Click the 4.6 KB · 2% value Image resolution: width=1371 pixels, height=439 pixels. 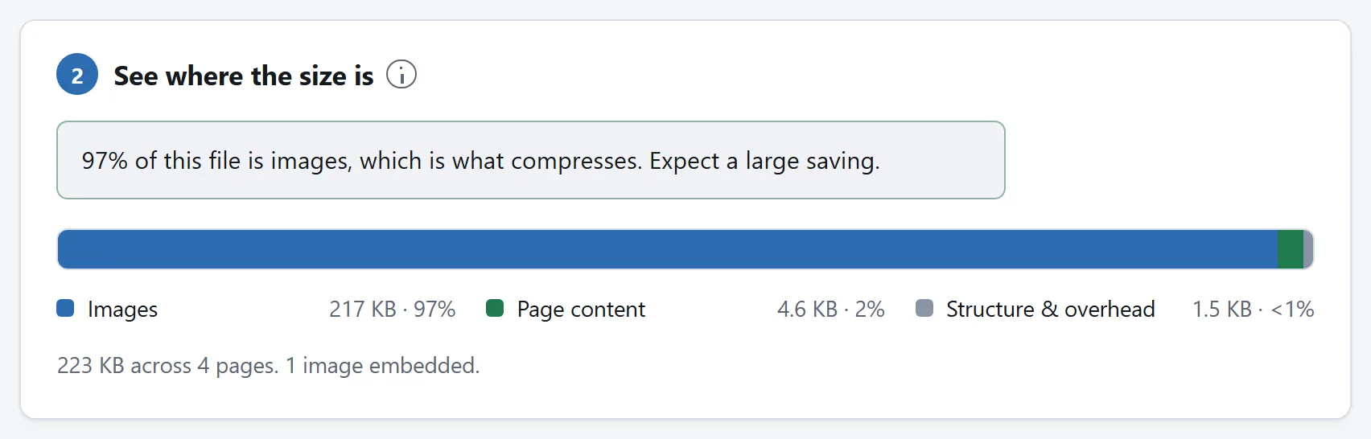830,310
